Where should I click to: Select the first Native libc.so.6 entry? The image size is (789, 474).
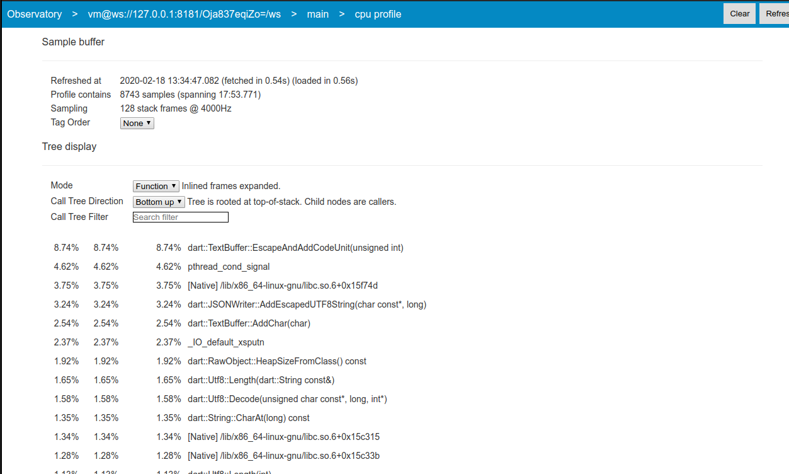(283, 286)
